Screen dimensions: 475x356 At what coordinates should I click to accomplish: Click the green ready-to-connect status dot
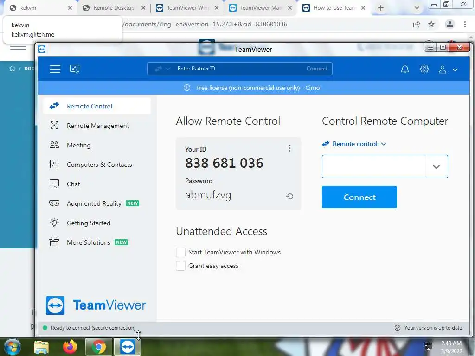pyautogui.click(x=45, y=328)
